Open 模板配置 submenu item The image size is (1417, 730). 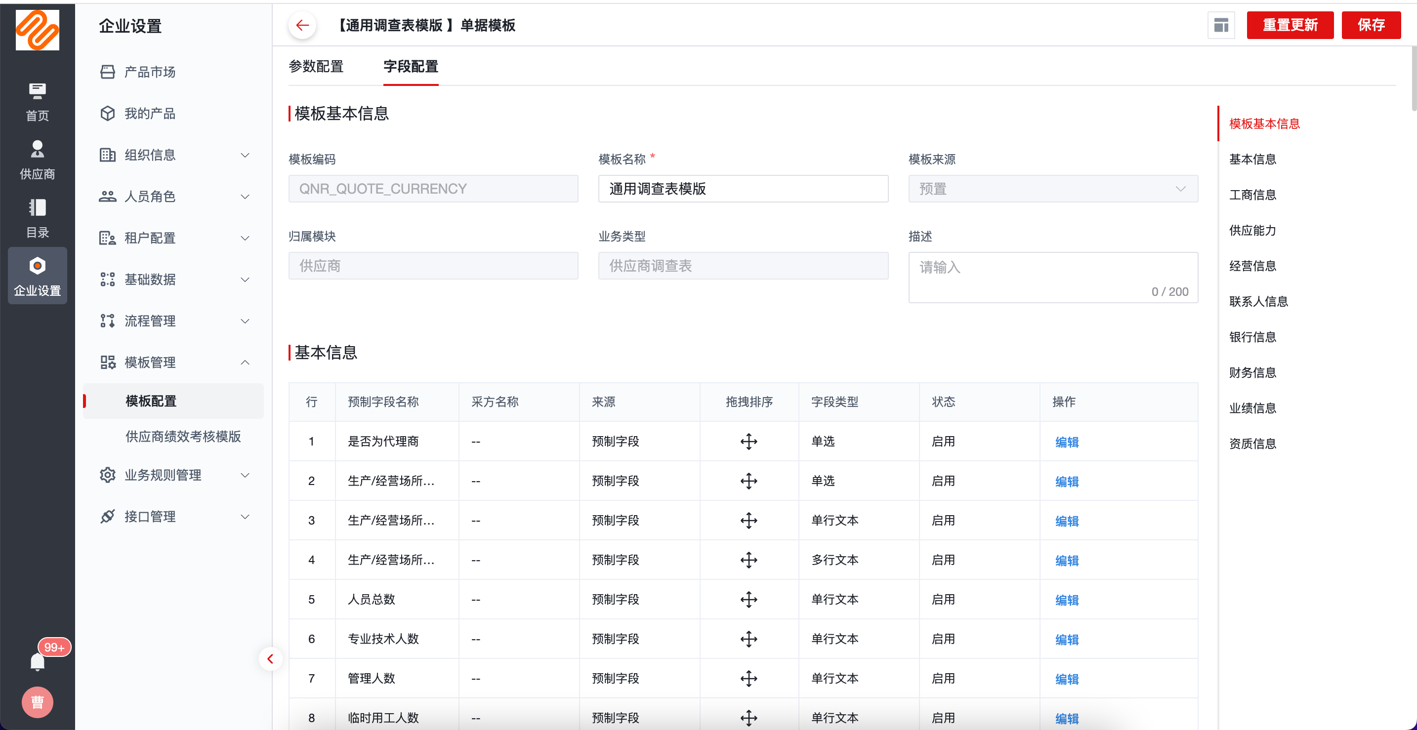[173, 401]
